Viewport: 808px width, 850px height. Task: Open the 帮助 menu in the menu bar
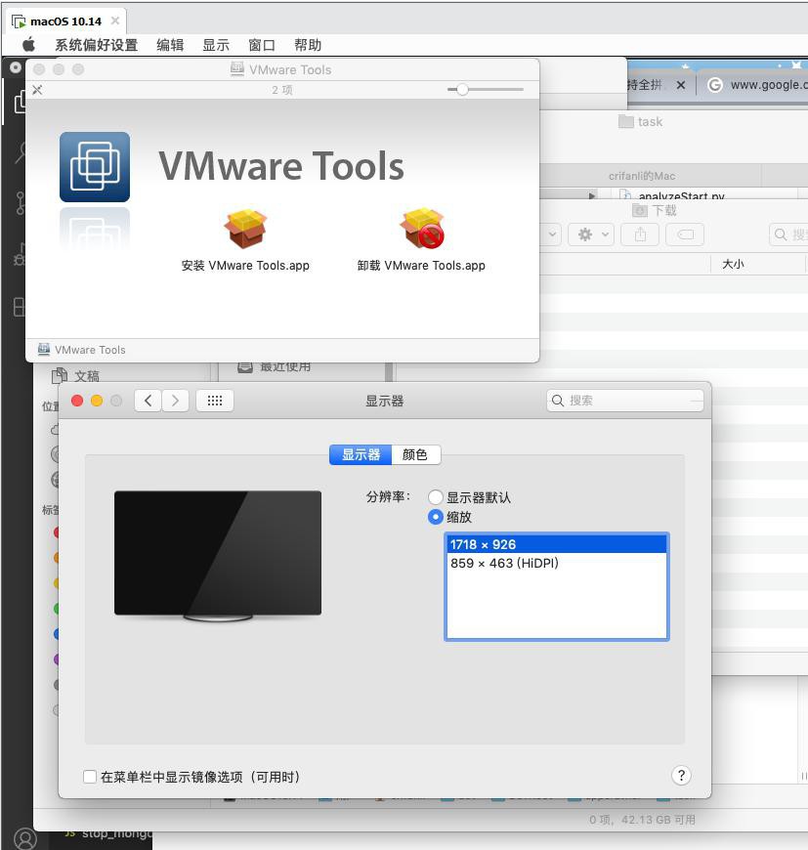point(308,45)
